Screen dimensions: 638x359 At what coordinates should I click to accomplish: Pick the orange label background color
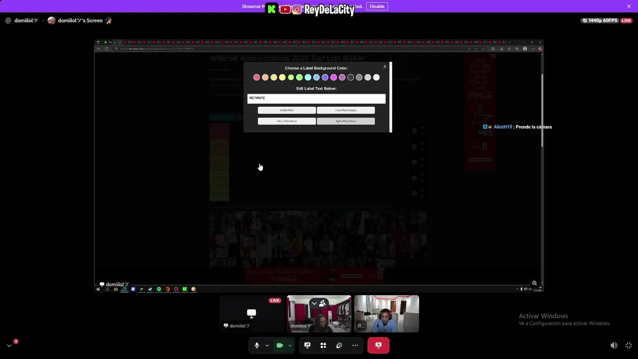pos(265,77)
